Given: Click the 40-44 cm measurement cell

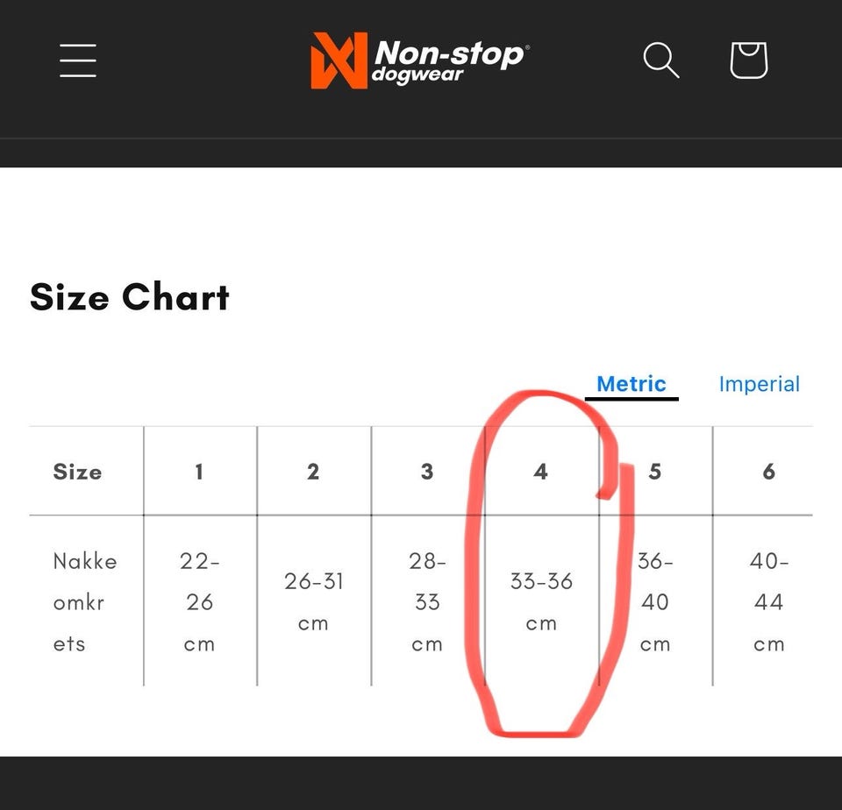Looking at the screenshot, I should (x=769, y=602).
